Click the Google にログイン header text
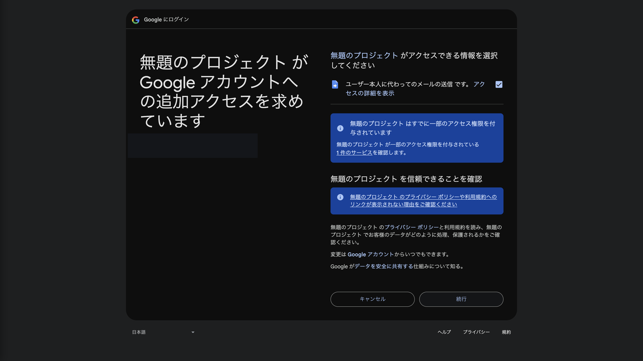Image resolution: width=643 pixels, height=361 pixels. (x=166, y=20)
